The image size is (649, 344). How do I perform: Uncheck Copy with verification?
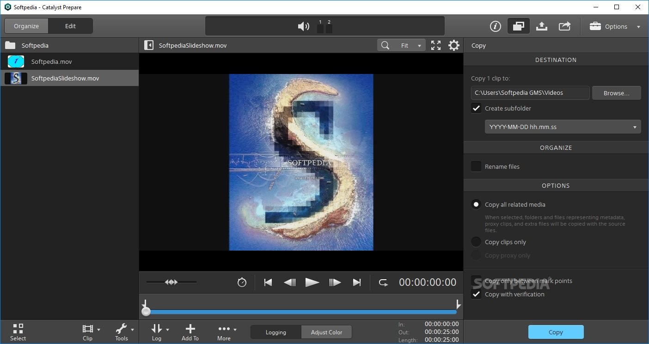(x=476, y=294)
